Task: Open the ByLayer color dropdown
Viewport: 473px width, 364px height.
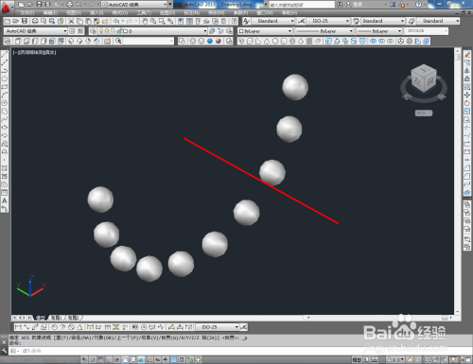Action: pos(265,31)
